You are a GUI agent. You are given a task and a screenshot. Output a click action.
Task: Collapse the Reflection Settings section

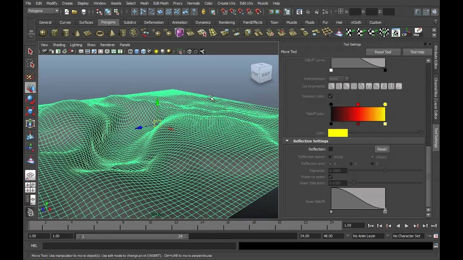pos(287,141)
